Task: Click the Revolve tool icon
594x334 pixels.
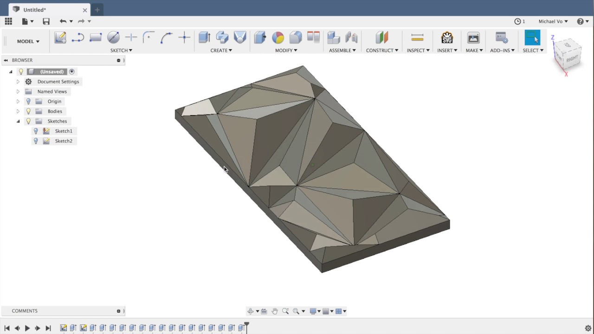Action: pos(222,38)
